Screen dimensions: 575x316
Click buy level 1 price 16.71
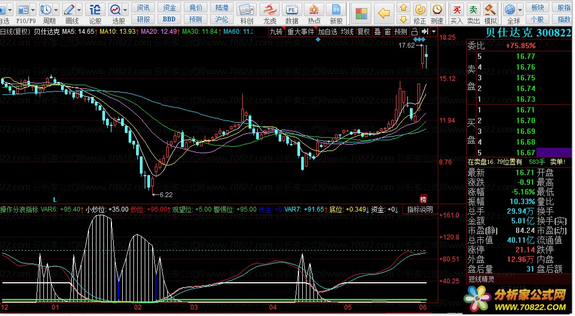point(526,110)
